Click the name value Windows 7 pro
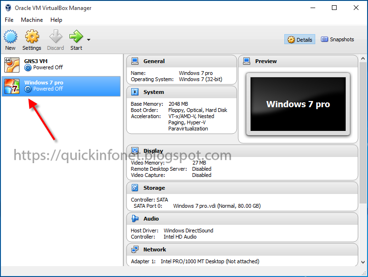Image resolution: width=368 pixels, height=277 pixels. coord(196,73)
